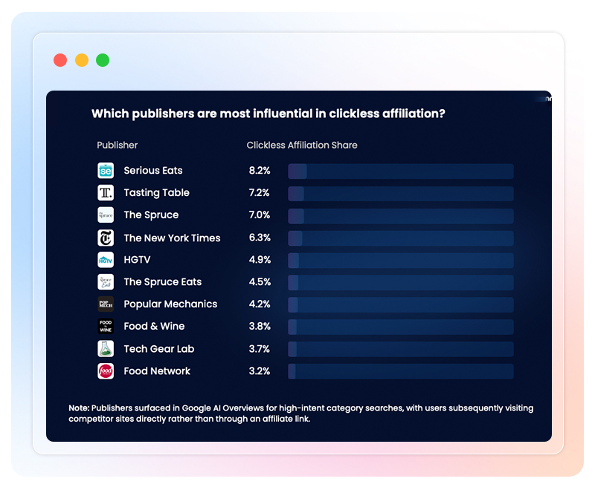The height and width of the screenshot is (490, 595).
Task: Click the Food Network red logo icon
Action: point(106,371)
